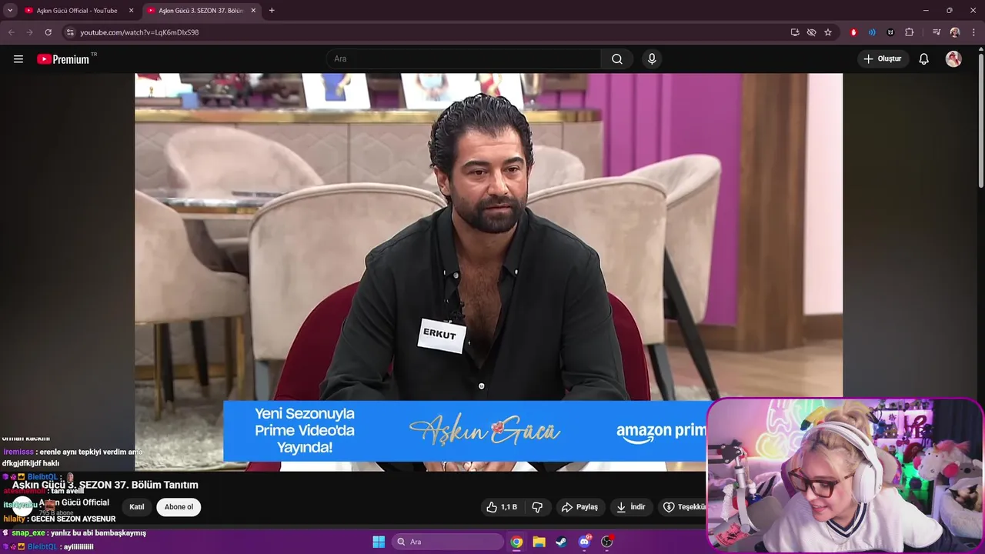Image resolution: width=985 pixels, height=554 pixels.
Task: Expand the tab search dropdown arrow
Action: coord(10,11)
